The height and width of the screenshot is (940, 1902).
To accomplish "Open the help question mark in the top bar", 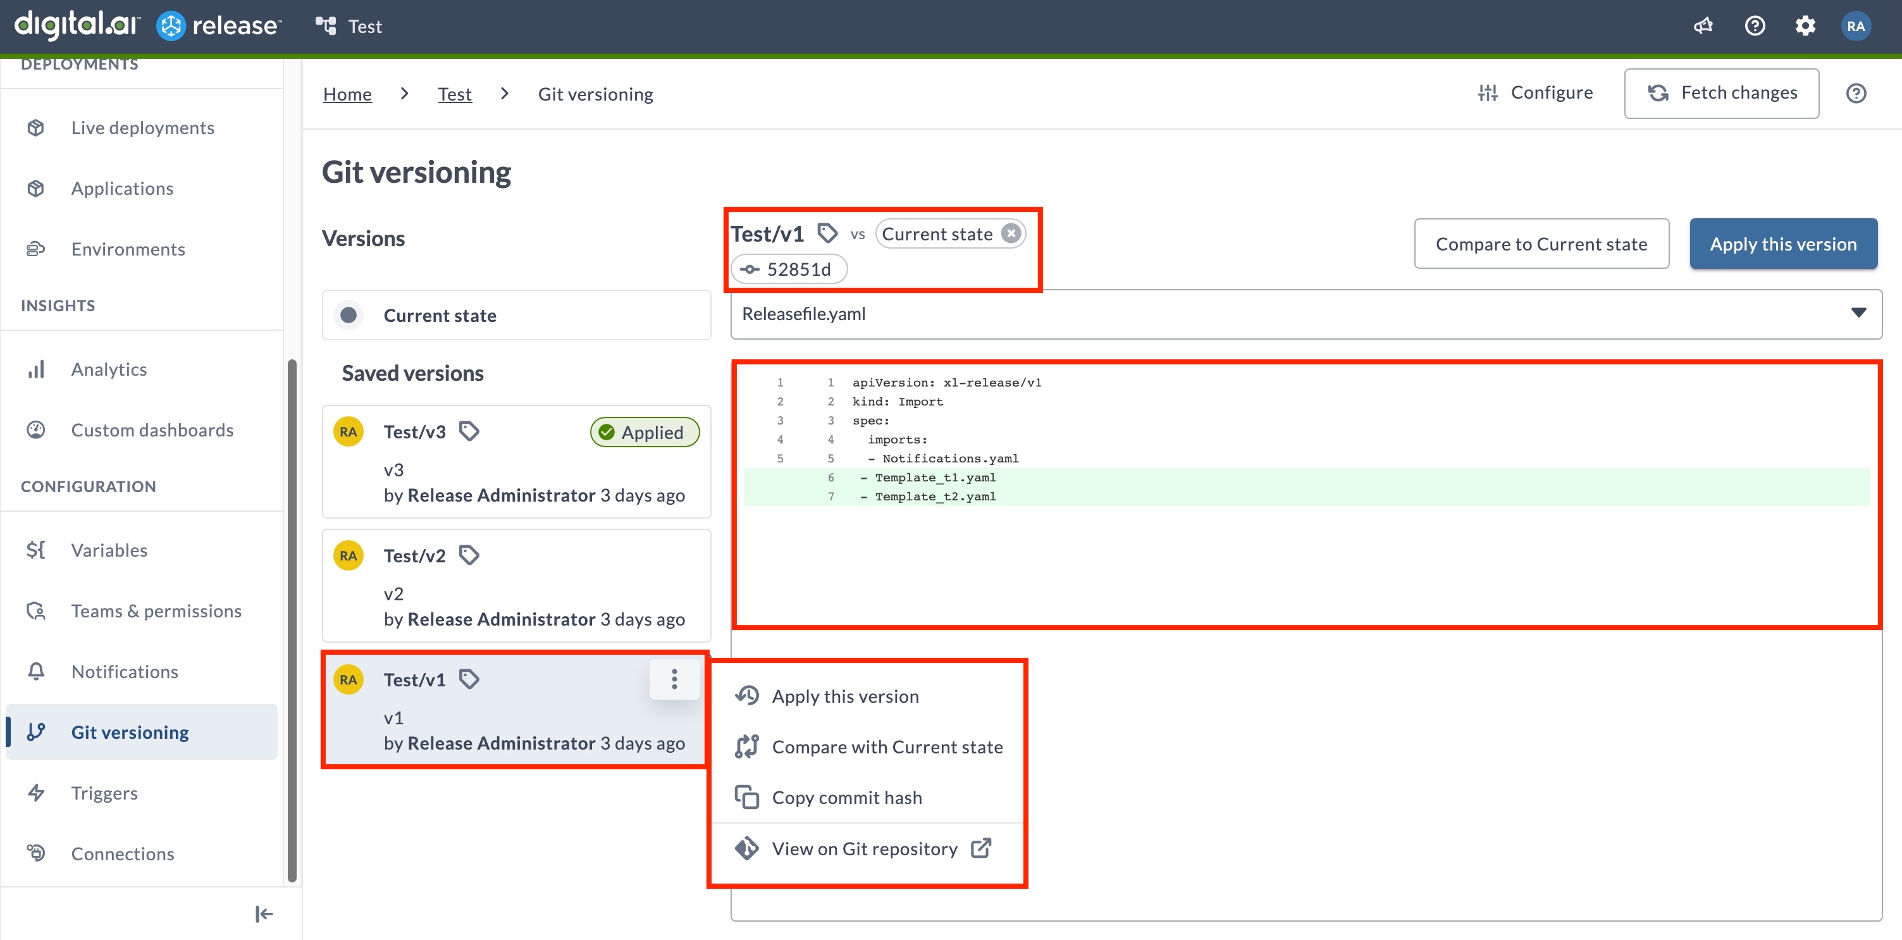I will [1755, 25].
